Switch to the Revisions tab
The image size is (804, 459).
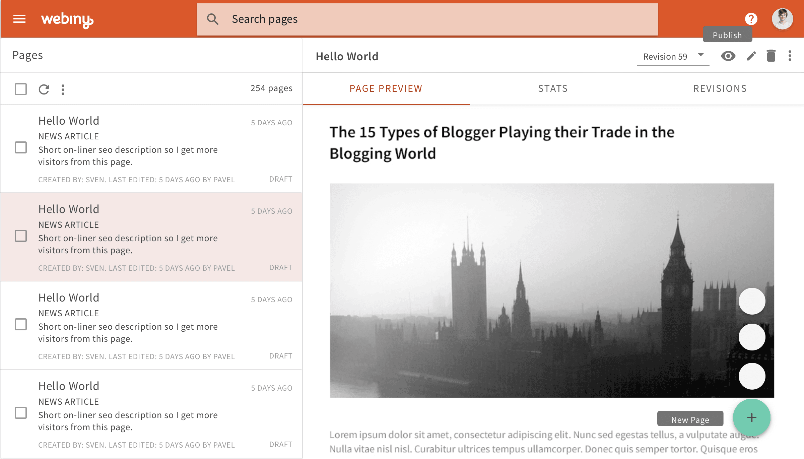720,88
